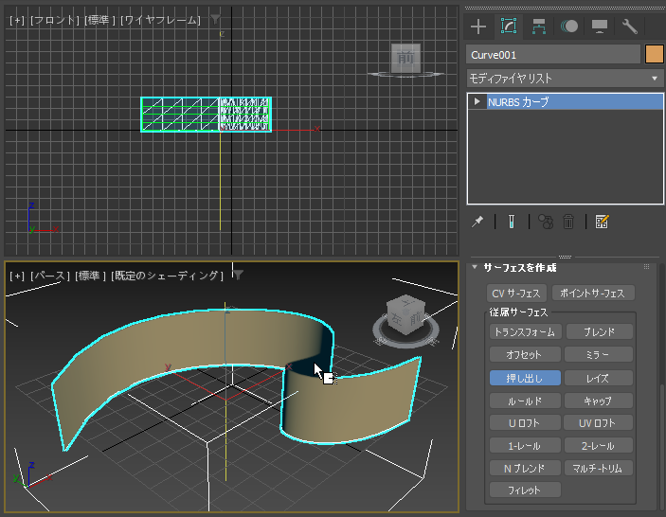
Task: Open the Motion panel tab
Action: (x=569, y=27)
